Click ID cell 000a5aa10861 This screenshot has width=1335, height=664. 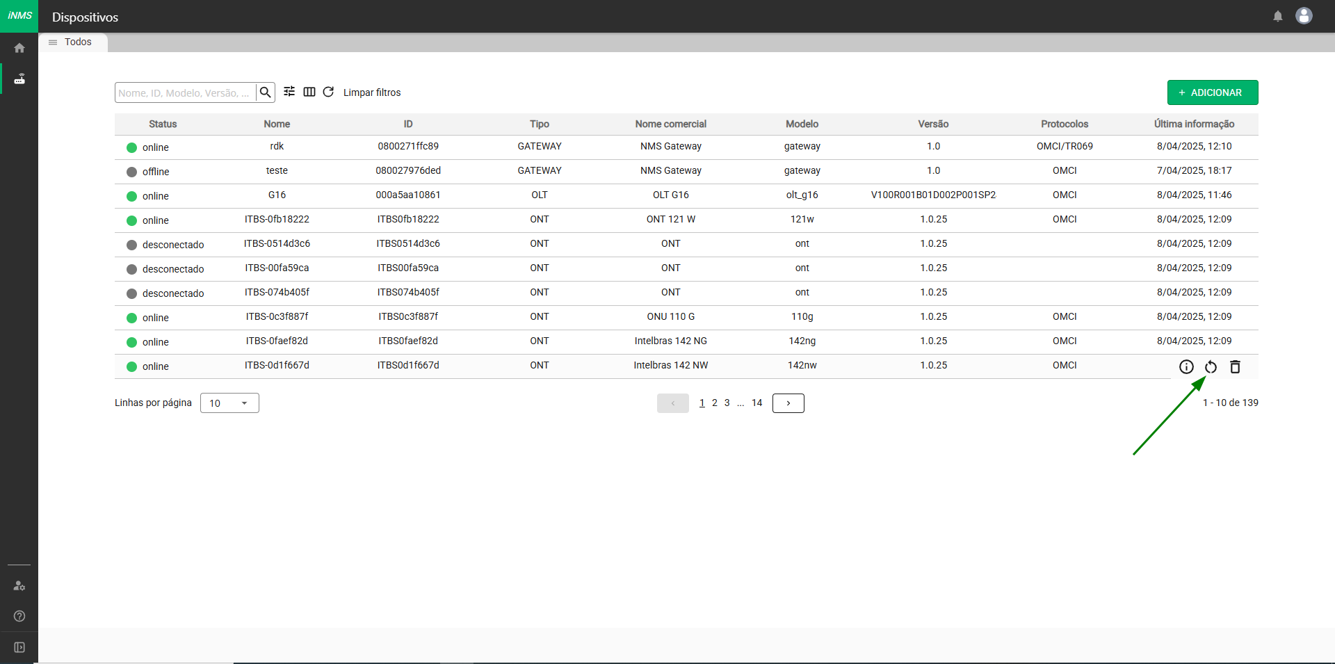pos(408,195)
